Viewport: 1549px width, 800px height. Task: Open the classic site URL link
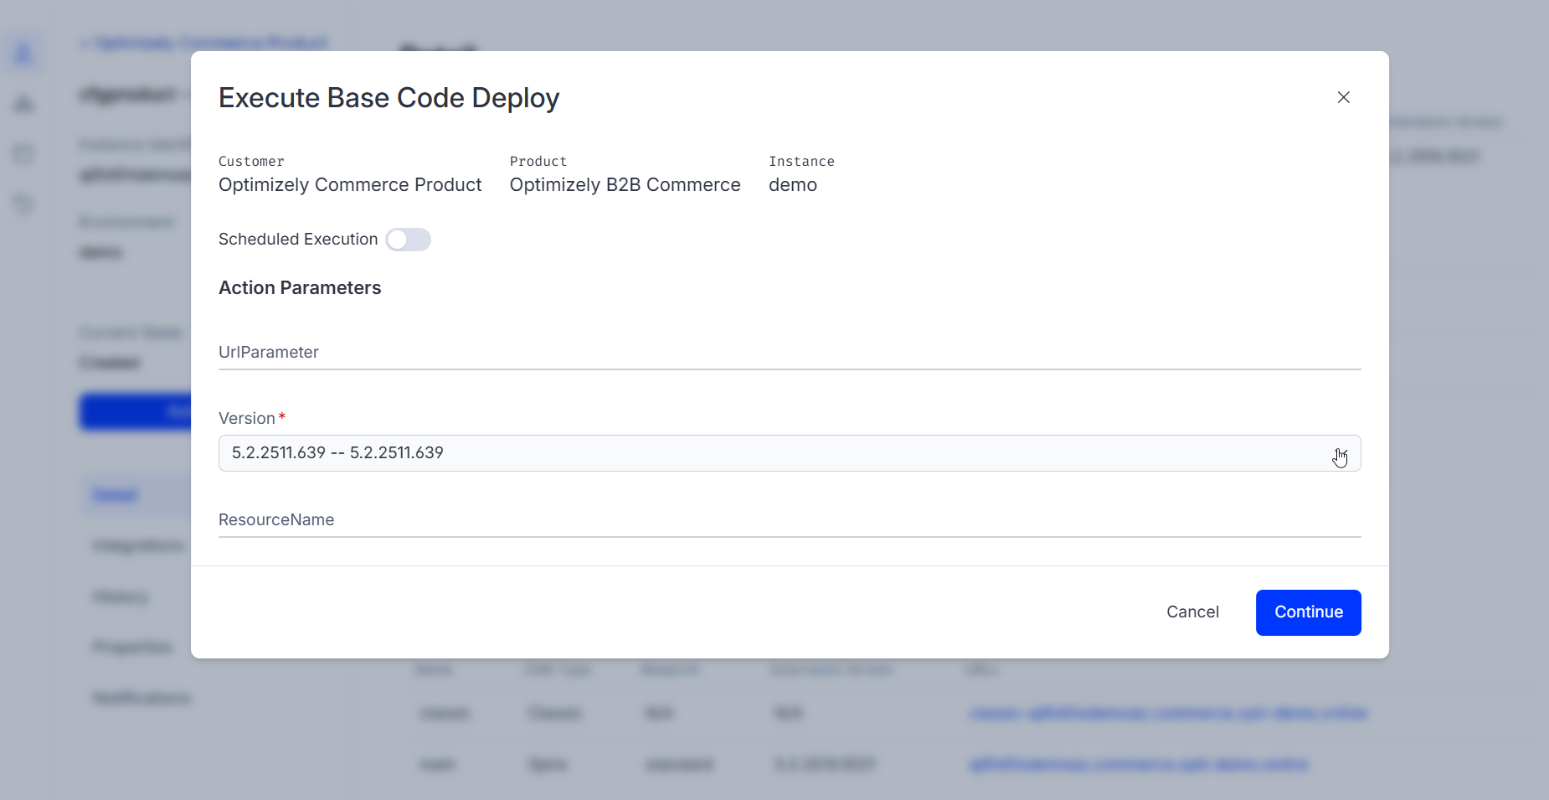(1168, 713)
